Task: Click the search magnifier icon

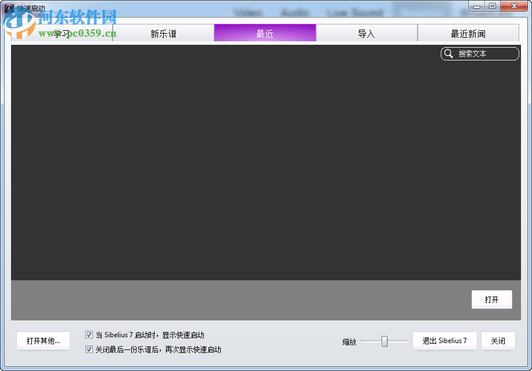Action: [x=448, y=53]
